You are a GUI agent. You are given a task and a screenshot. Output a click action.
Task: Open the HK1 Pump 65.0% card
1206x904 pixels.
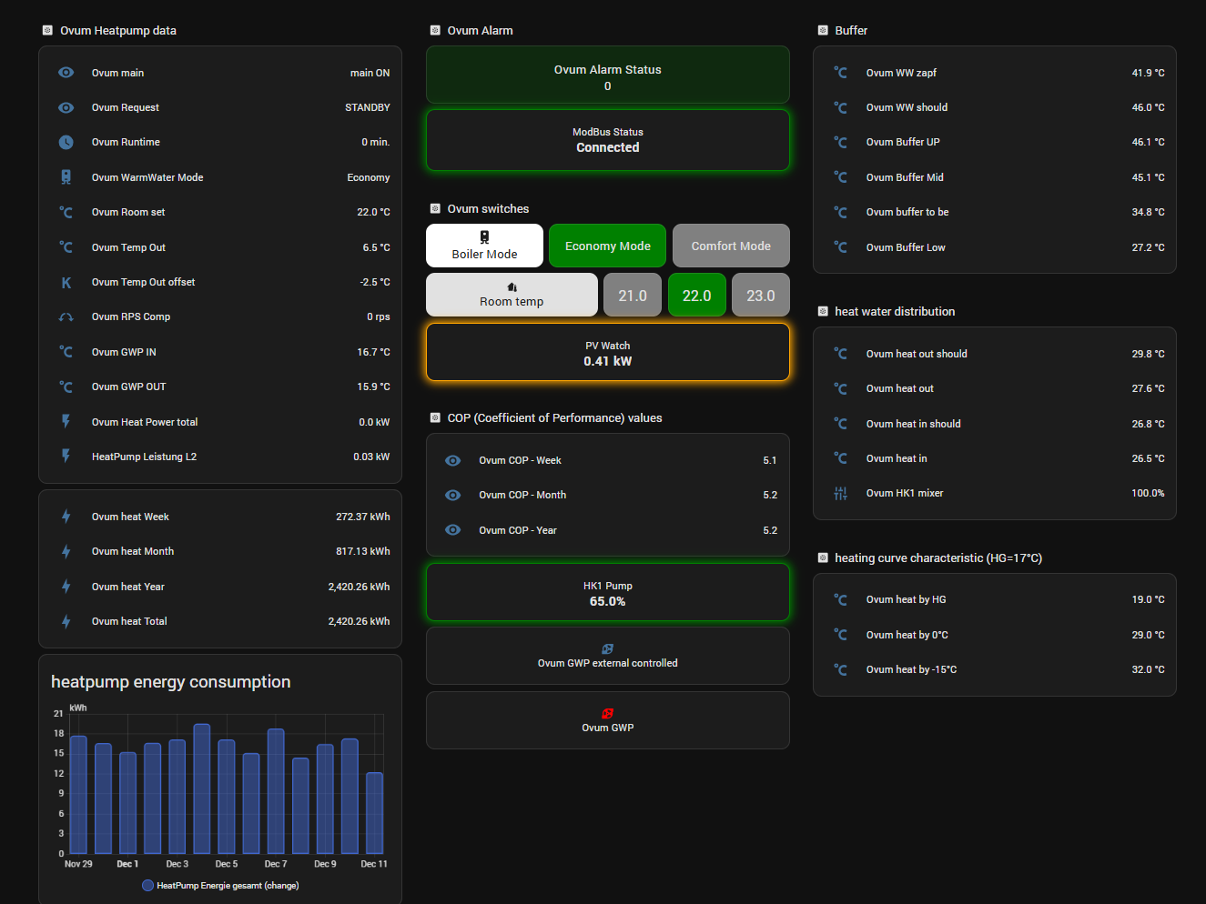tap(607, 593)
